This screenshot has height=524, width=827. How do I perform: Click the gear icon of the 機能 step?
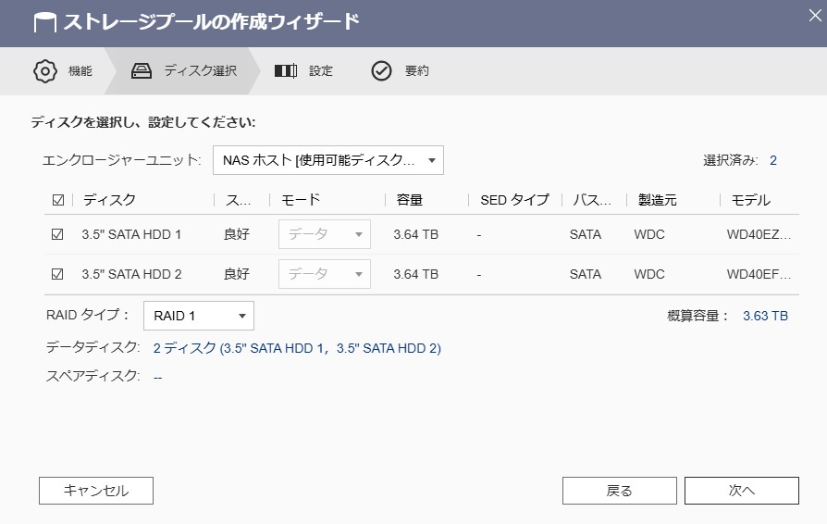(x=45, y=70)
